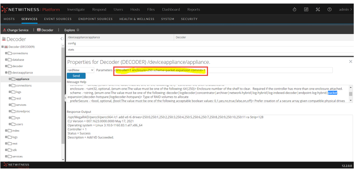Close the Properties panel with X

[x=350, y=61]
